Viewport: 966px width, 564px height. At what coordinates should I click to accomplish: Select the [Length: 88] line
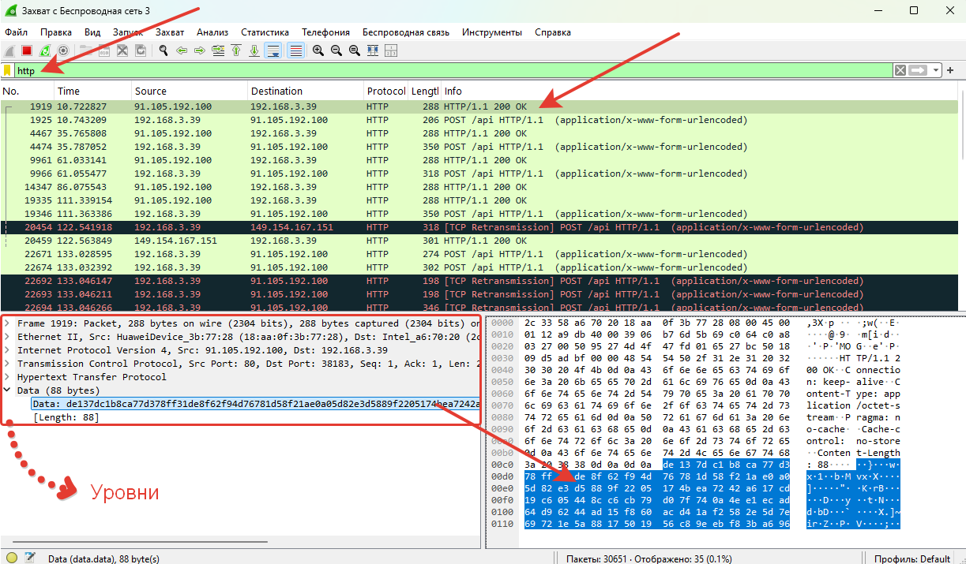pyautogui.click(x=66, y=417)
